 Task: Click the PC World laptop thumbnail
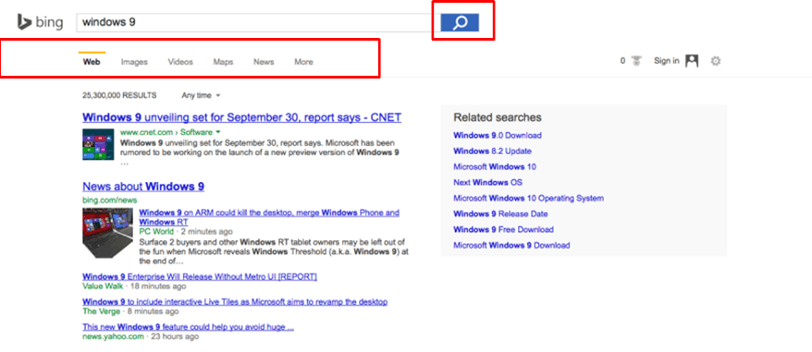(107, 233)
